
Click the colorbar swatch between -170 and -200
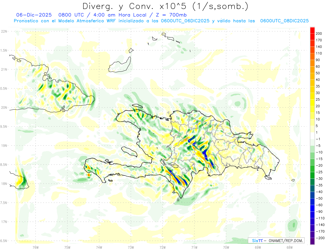click(x=312, y=235)
